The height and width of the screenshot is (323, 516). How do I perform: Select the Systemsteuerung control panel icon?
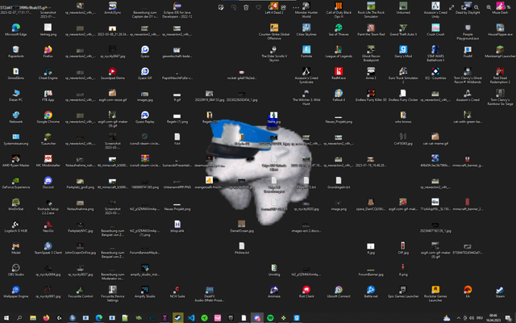(x=16, y=139)
